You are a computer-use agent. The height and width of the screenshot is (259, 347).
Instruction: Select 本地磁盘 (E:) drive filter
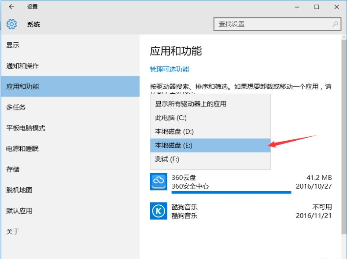click(x=174, y=145)
